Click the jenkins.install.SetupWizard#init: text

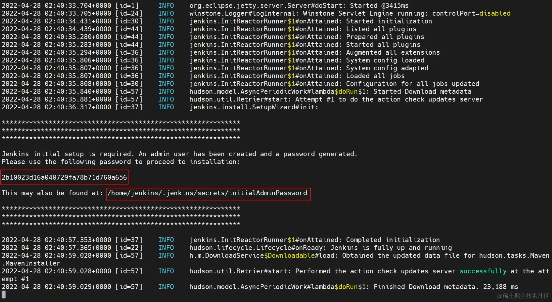point(253,107)
